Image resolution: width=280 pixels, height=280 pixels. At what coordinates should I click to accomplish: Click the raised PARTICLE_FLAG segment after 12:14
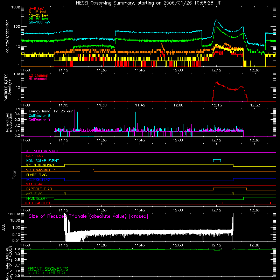(x=230, y=188)
